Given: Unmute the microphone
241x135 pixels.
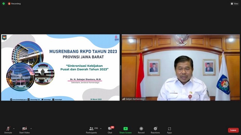Looking at the screenshot, I should (x=8, y=130).
